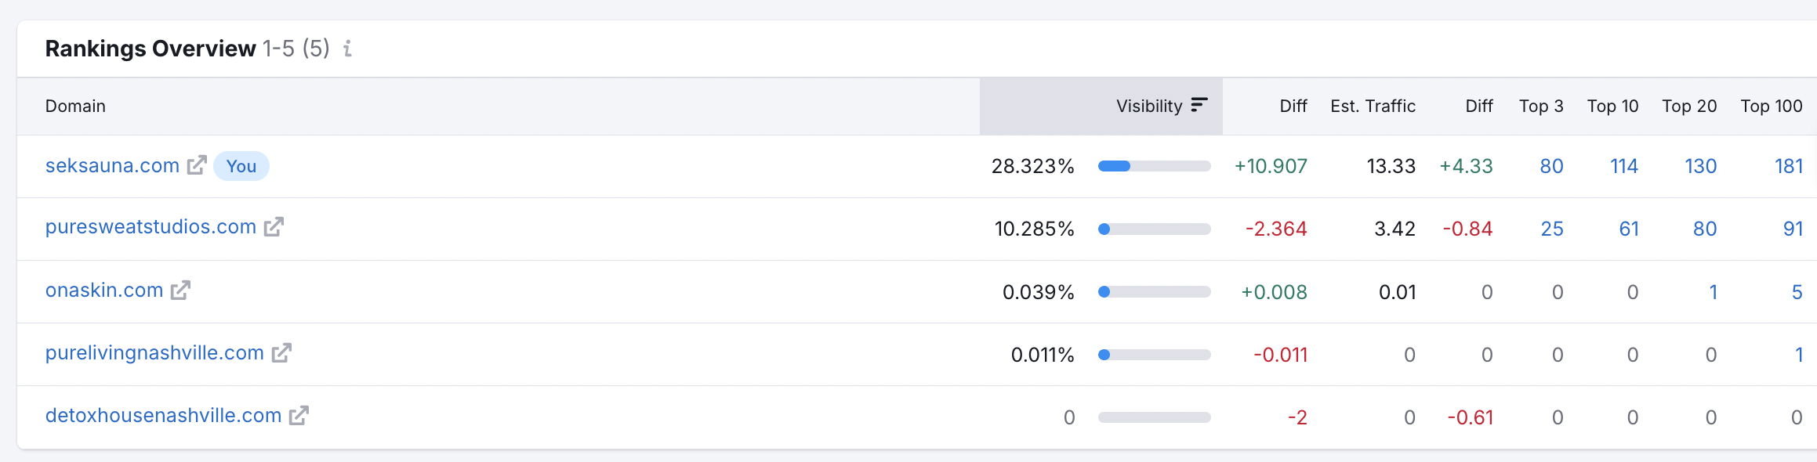Open purelivingnashville.com external link icon
Image resolution: width=1817 pixels, height=462 pixels.
(x=281, y=353)
